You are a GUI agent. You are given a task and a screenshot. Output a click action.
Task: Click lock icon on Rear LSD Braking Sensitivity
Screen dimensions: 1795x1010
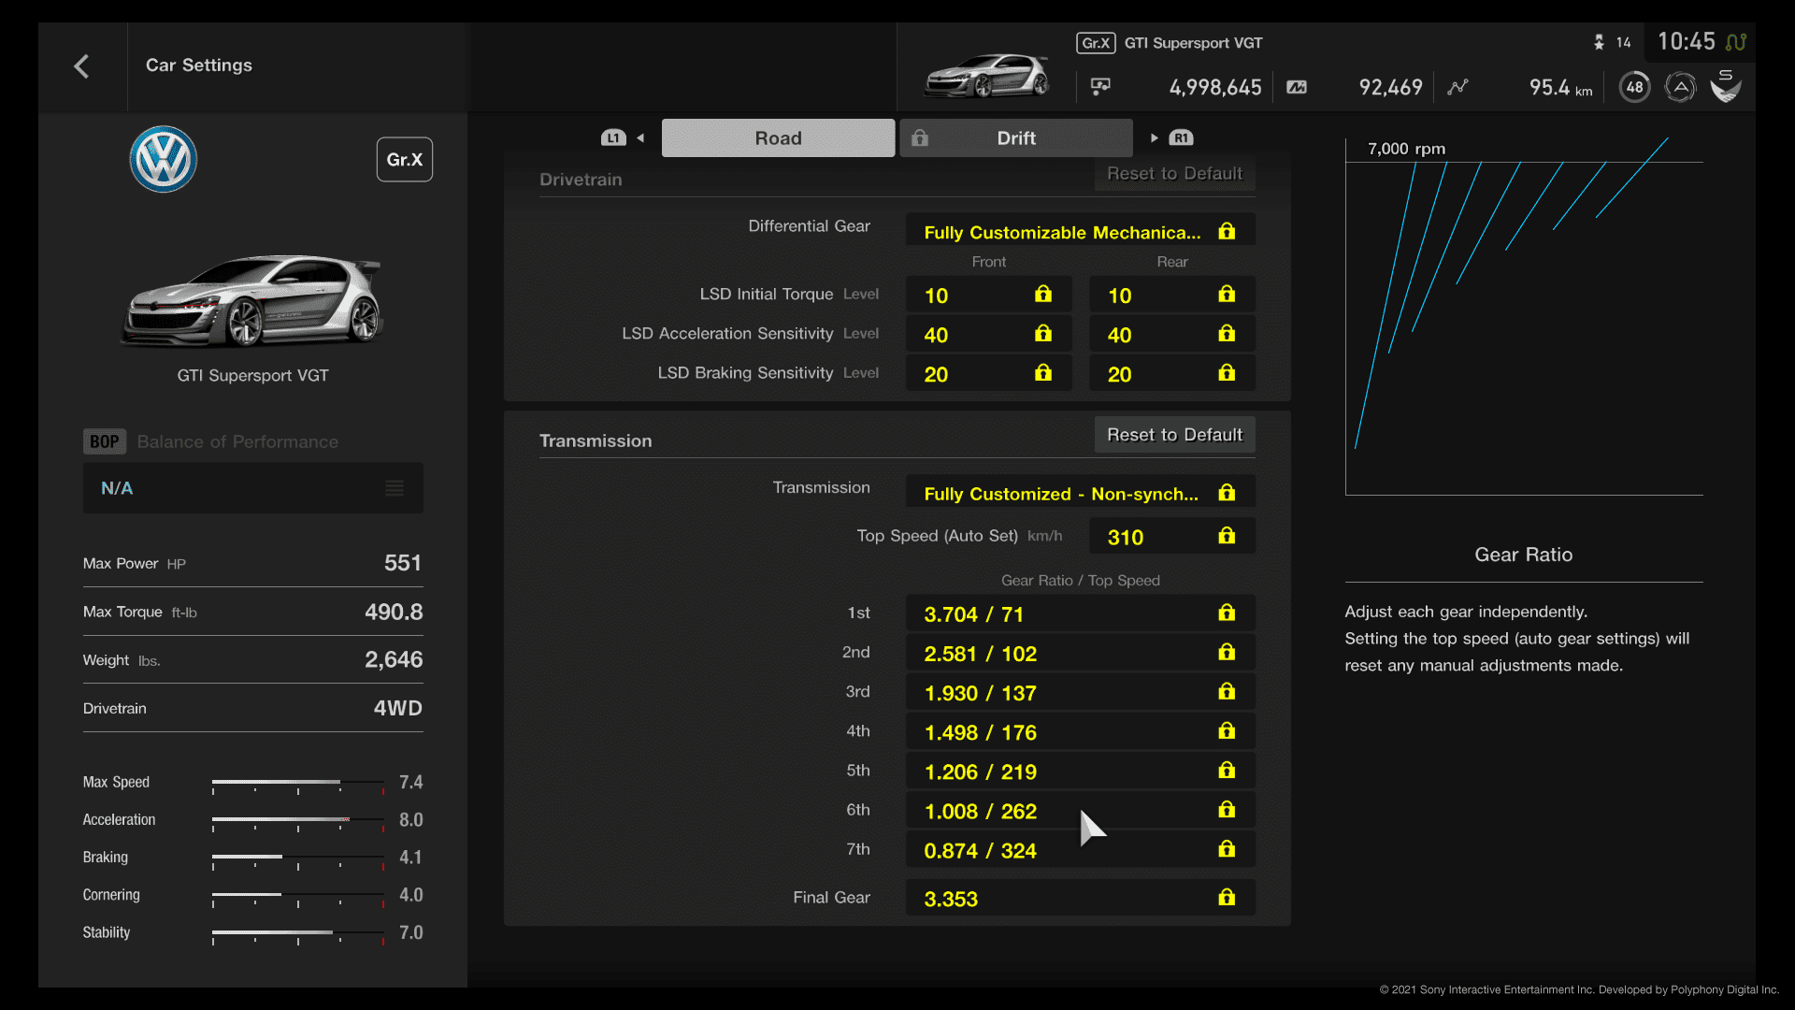(1227, 373)
